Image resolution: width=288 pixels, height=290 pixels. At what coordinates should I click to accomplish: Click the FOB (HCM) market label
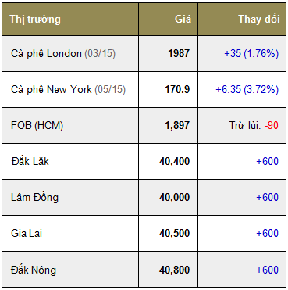click(37, 126)
